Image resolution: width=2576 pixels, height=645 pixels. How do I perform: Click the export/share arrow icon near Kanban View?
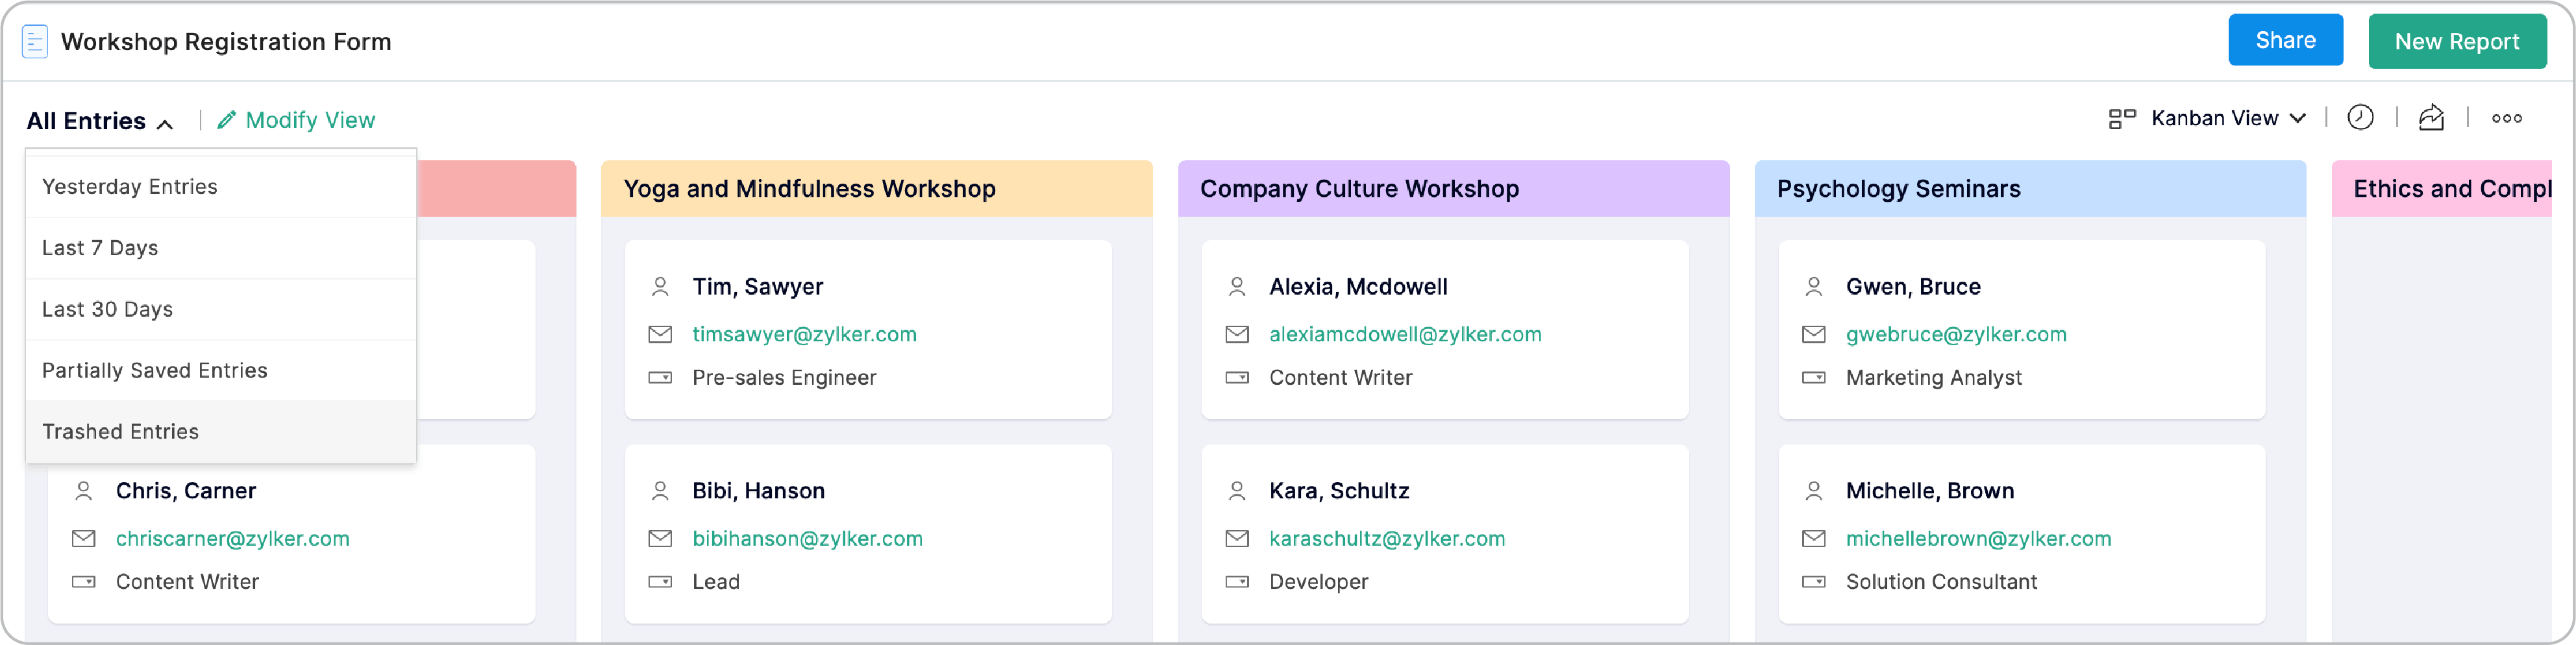tap(2432, 118)
